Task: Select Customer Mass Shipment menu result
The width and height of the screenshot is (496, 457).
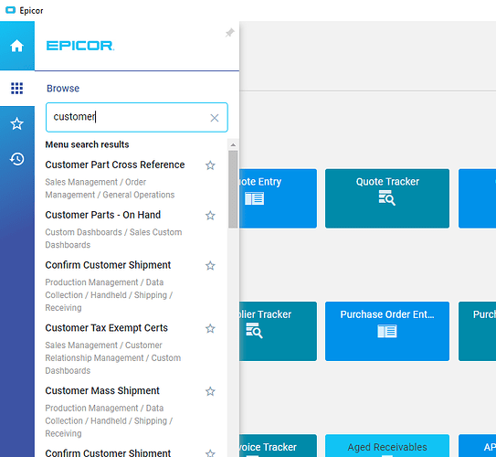Action: tap(102, 391)
